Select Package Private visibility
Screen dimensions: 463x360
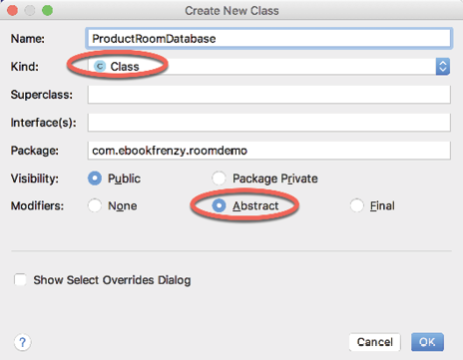click(219, 179)
